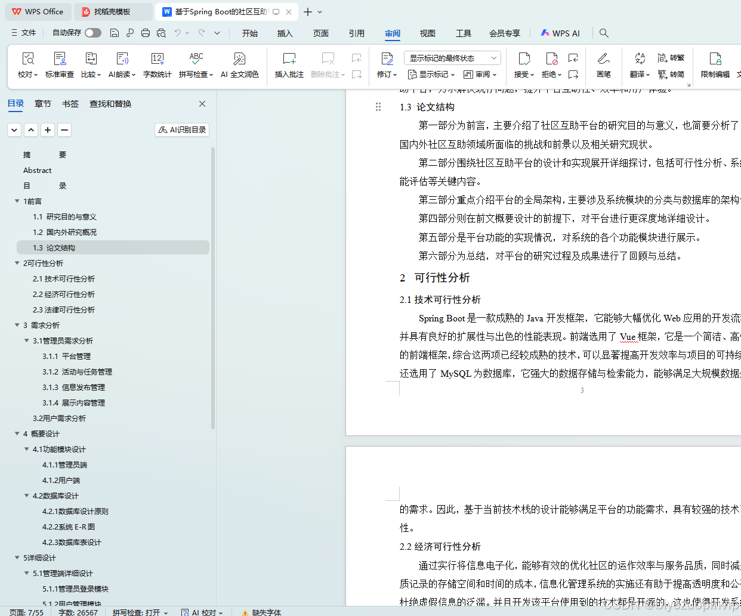Click AI 全文润色 icon

click(x=239, y=58)
